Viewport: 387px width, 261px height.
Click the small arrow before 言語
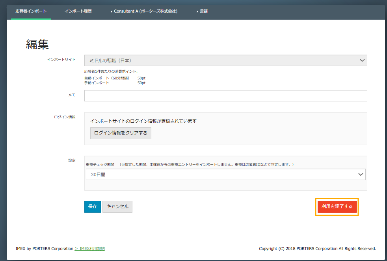pos(197,11)
